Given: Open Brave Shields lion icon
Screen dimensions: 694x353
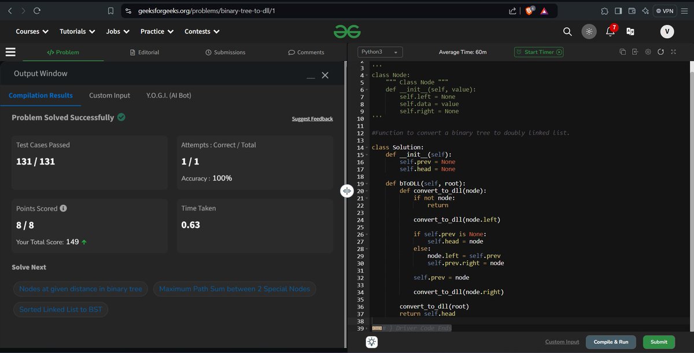Looking at the screenshot, I should pos(529,11).
